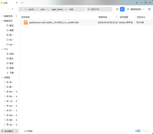Switch to list view mode

pyautogui.click(x=122, y=9)
